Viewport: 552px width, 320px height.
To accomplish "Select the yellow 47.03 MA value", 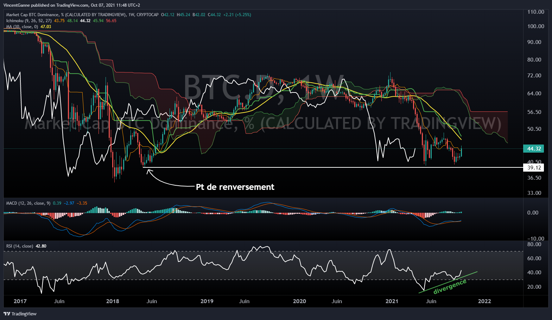I will pyautogui.click(x=46, y=27).
